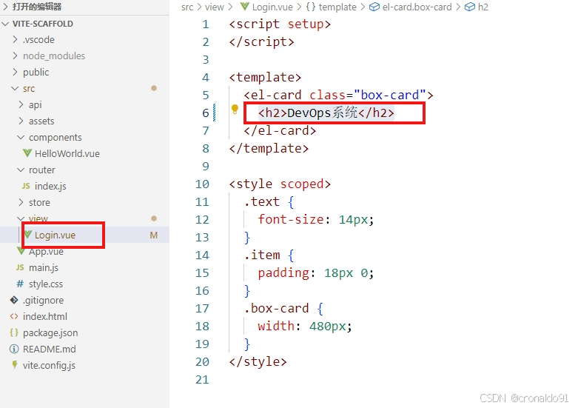
Task: Click the h2 breadcrumb segment
Action: tap(483, 7)
